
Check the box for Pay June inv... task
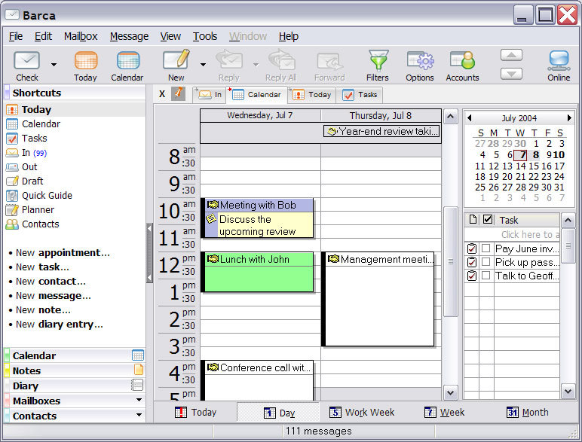pyautogui.click(x=486, y=248)
